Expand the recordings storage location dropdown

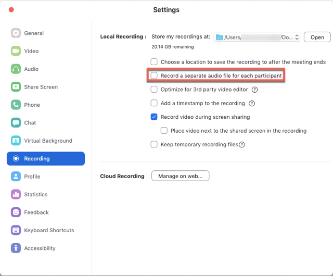point(257,37)
